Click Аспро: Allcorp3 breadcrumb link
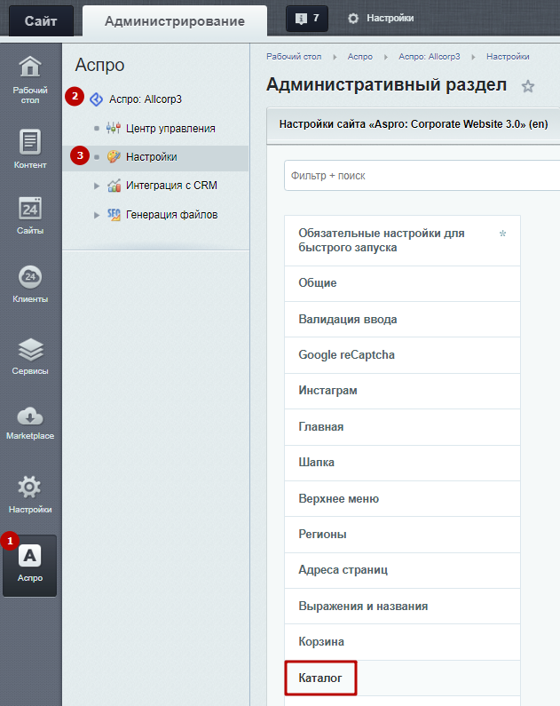The width and height of the screenshot is (560, 706). [430, 57]
